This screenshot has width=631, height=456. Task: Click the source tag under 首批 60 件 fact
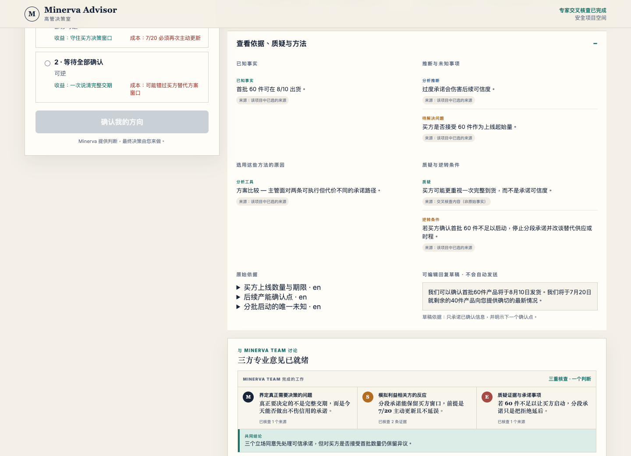tap(262, 100)
